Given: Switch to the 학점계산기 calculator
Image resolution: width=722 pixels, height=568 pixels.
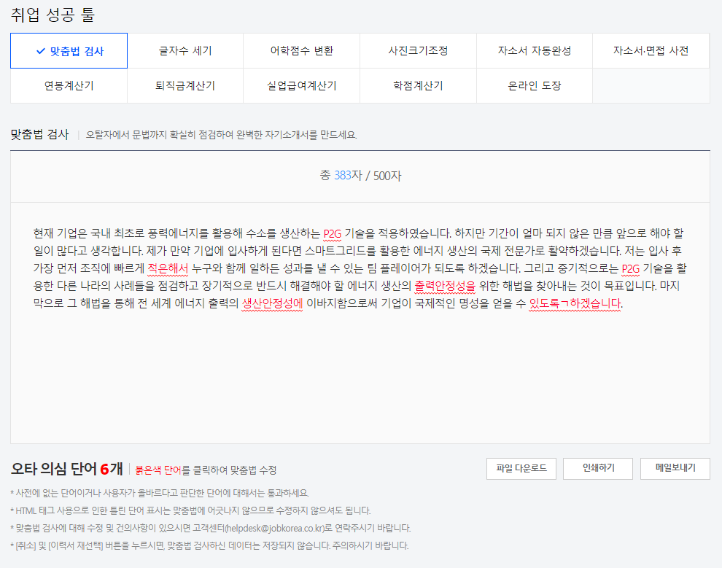Looking at the screenshot, I should (x=418, y=85).
